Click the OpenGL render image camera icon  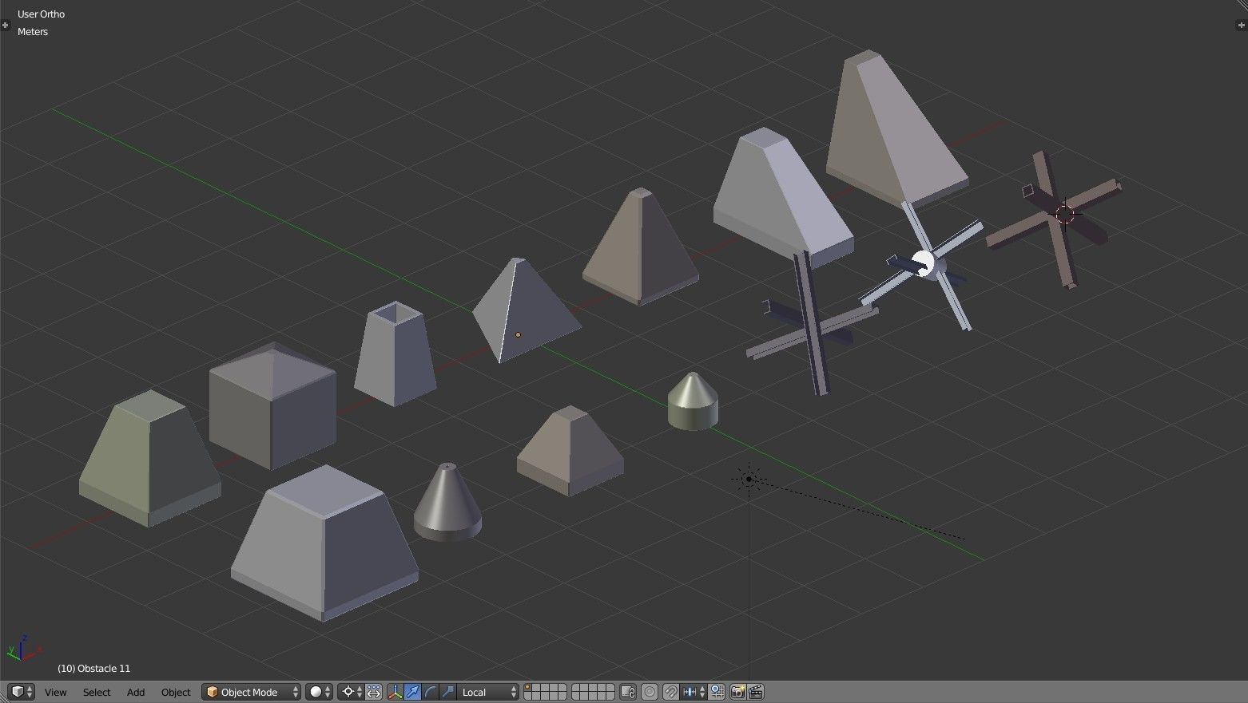pyautogui.click(x=737, y=692)
